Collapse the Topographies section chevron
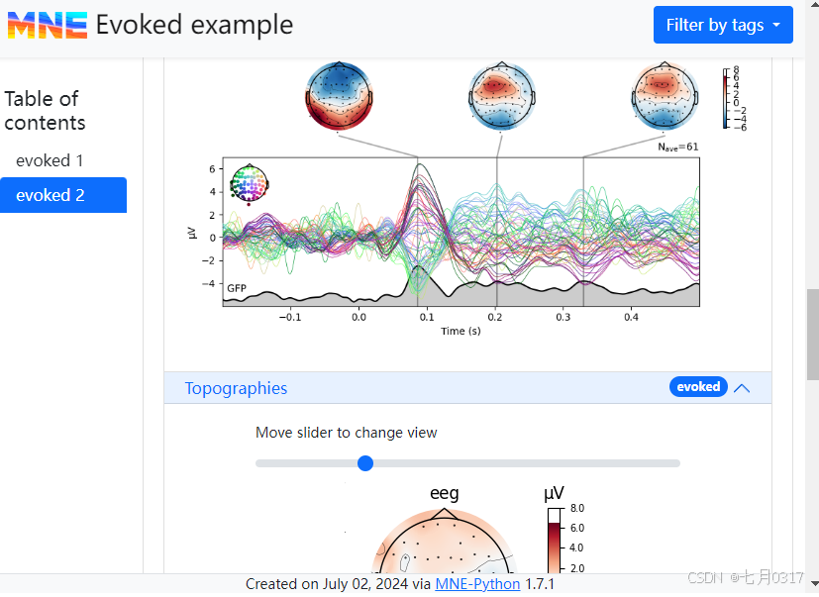 pos(742,388)
